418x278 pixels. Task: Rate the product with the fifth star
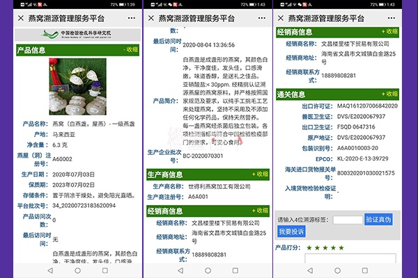tap(341, 247)
